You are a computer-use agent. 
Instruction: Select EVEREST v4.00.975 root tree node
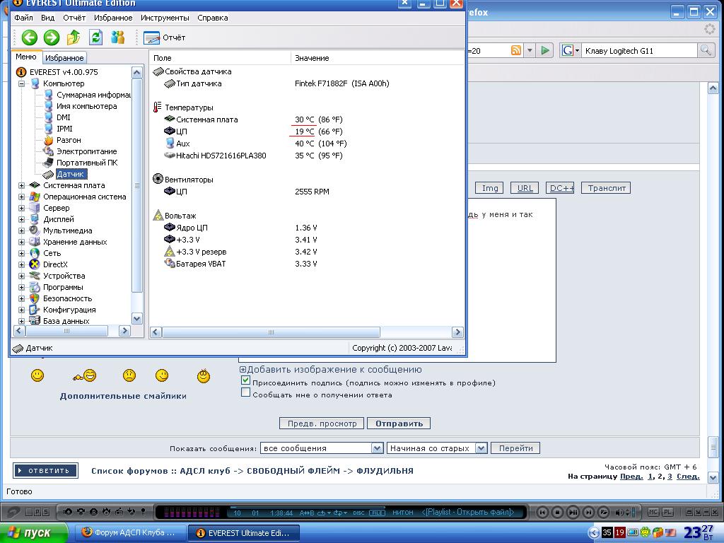click(x=64, y=72)
